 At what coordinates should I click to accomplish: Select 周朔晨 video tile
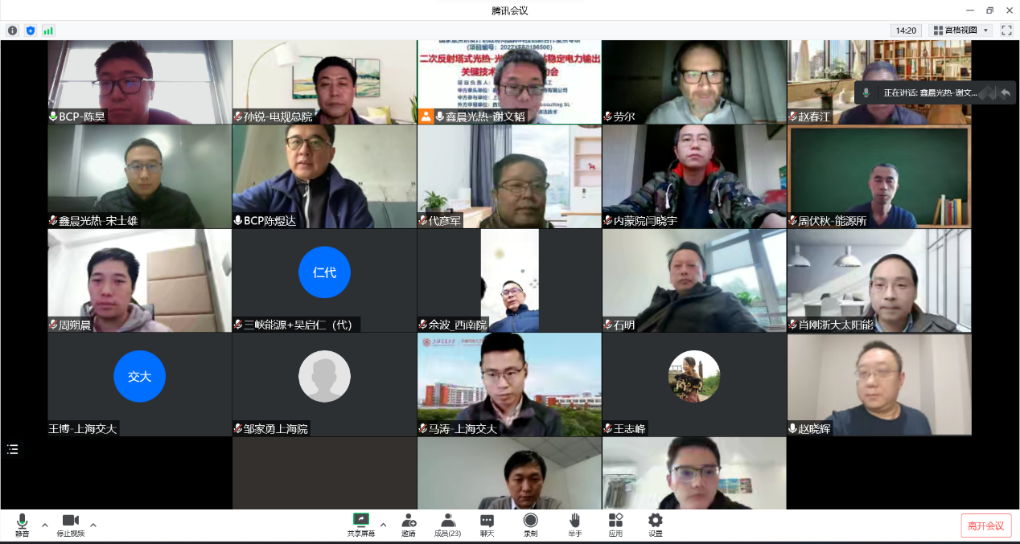[140, 280]
